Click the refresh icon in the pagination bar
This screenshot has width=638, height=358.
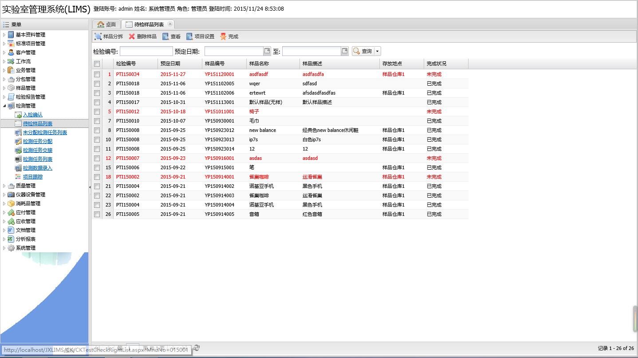[x=197, y=348]
